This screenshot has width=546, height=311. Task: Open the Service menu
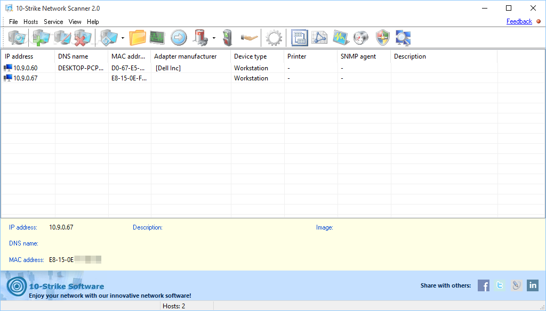pos(53,22)
